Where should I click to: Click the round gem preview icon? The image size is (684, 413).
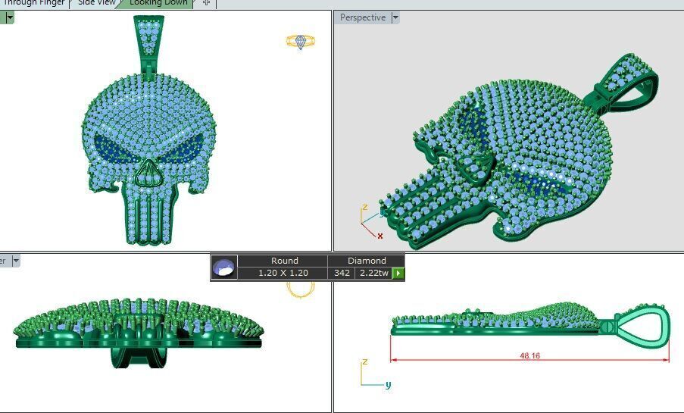pos(224,268)
